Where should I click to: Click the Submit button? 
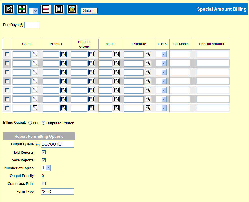(89, 11)
